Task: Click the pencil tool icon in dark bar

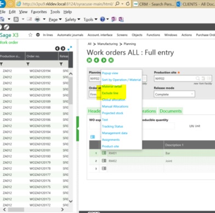Action: click(7, 27)
